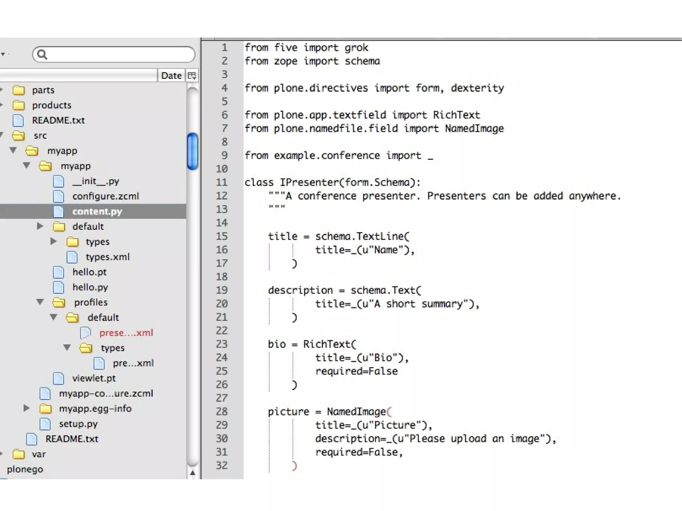Click the setup.py file icon
Viewport: 682px width, 511px height.
(45, 424)
